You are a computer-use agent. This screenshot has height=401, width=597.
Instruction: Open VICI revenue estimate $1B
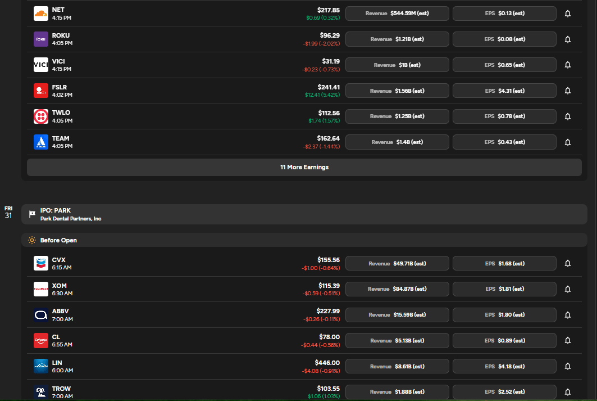[397, 65]
